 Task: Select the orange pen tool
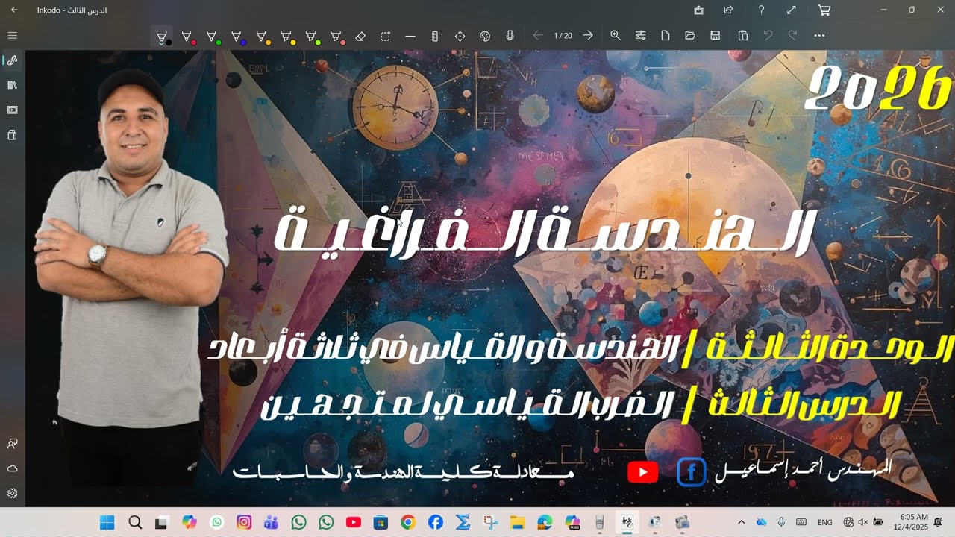pos(261,36)
